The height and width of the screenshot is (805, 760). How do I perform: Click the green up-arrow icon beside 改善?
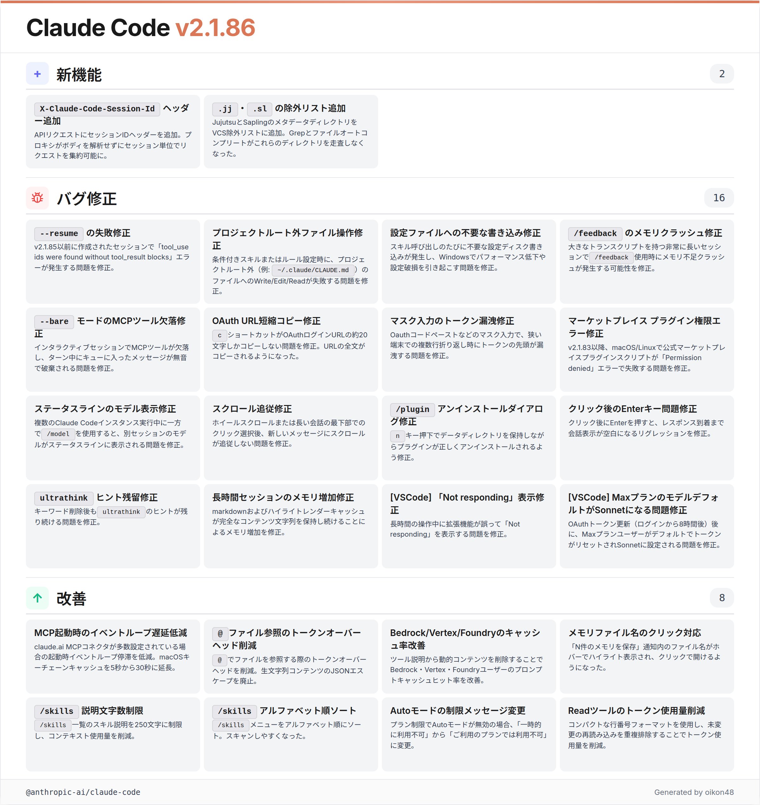pos(37,598)
